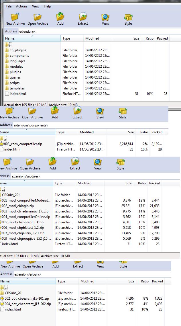The width and height of the screenshot is (181, 326).
Task: Open the Help menu
Action: pos(47,6)
